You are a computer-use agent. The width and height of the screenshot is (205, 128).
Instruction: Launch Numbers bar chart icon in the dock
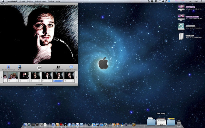tap(122, 124)
